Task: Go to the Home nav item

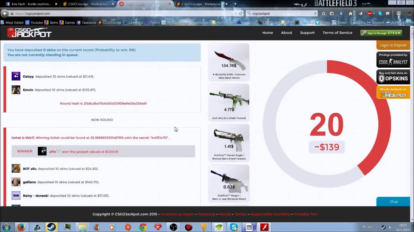Action: 267,33
